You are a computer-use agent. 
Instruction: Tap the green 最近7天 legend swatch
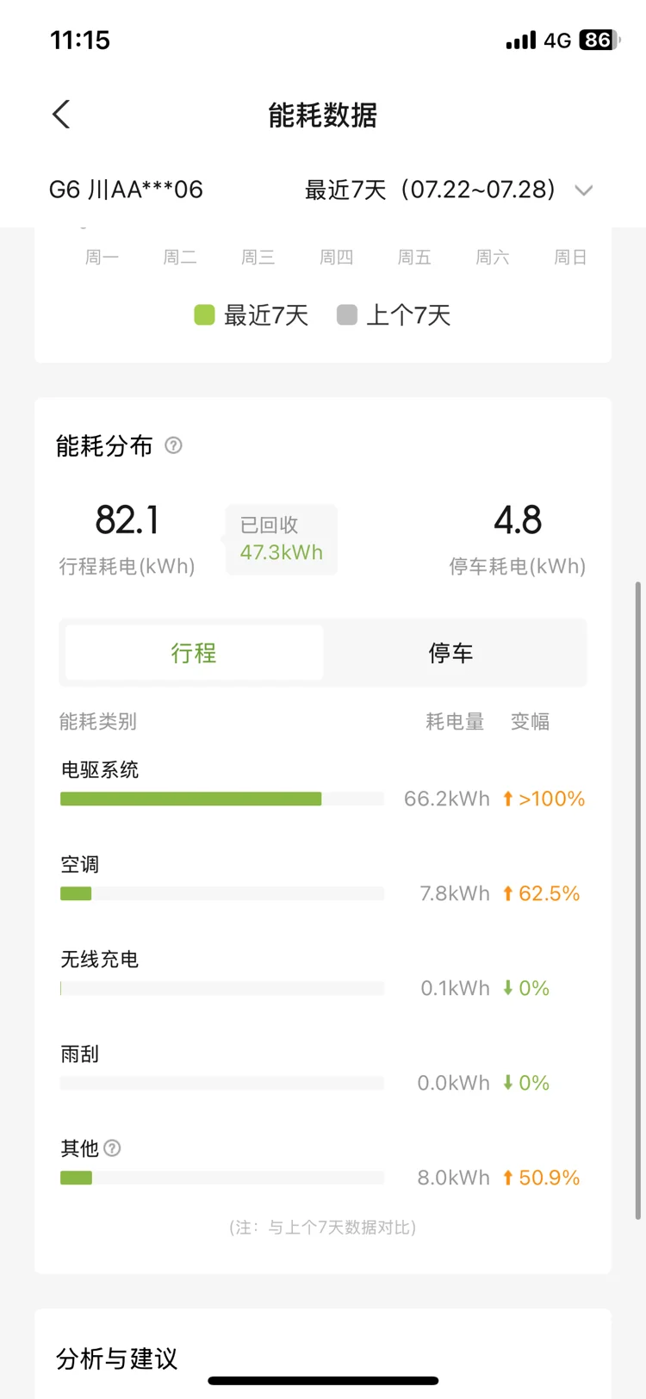pyautogui.click(x=204, y=315)
